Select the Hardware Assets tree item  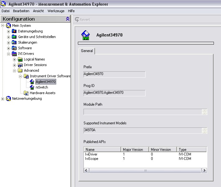pos(43,93)
